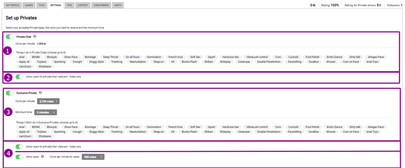Toggle webcam activation under Private Chat section
The image size is (405, 168).
coord(20,77)
